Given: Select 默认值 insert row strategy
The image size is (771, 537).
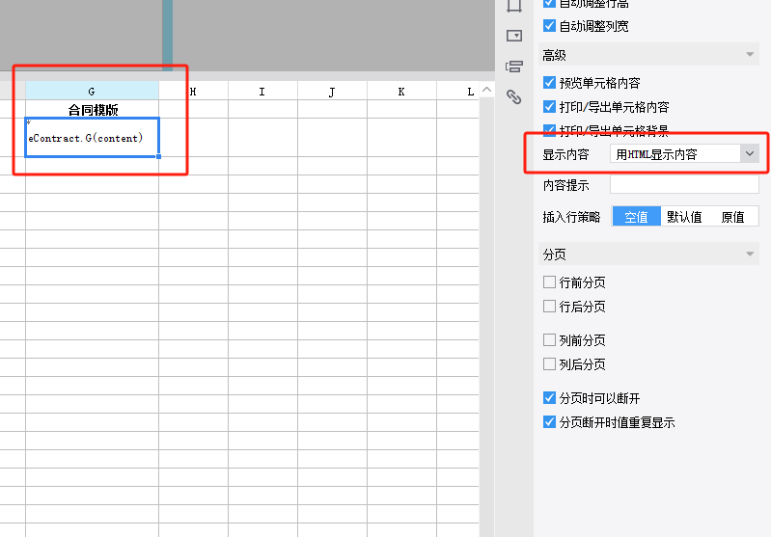Looking at the screenshot, I should 684,217.
